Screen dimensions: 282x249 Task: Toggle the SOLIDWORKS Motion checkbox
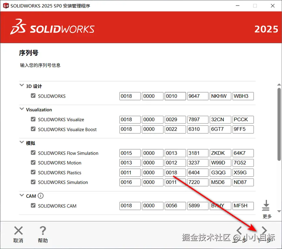[33, 163]
